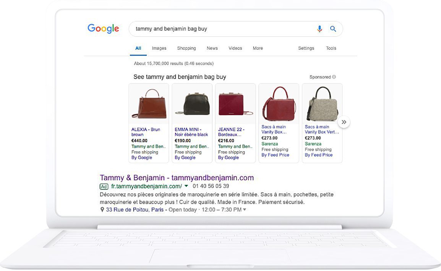Click the green Ad badge
441x271 pixels.
pos(104,186)
